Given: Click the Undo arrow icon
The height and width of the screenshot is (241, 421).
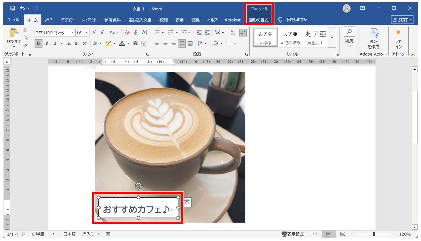Looking at the screenshot, I should (x=23, y=8).
